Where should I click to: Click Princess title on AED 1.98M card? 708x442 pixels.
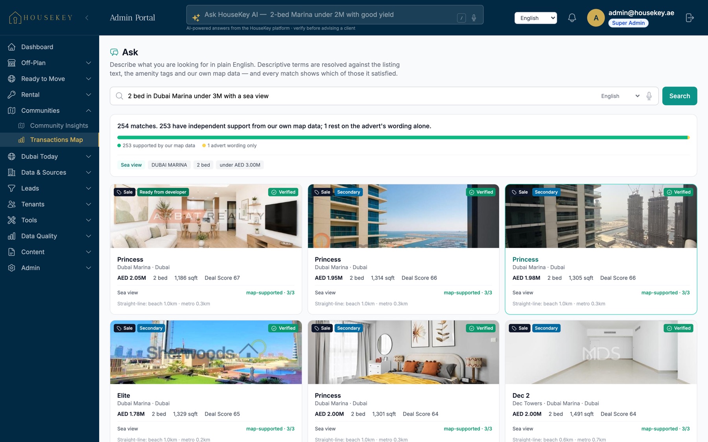525,259
